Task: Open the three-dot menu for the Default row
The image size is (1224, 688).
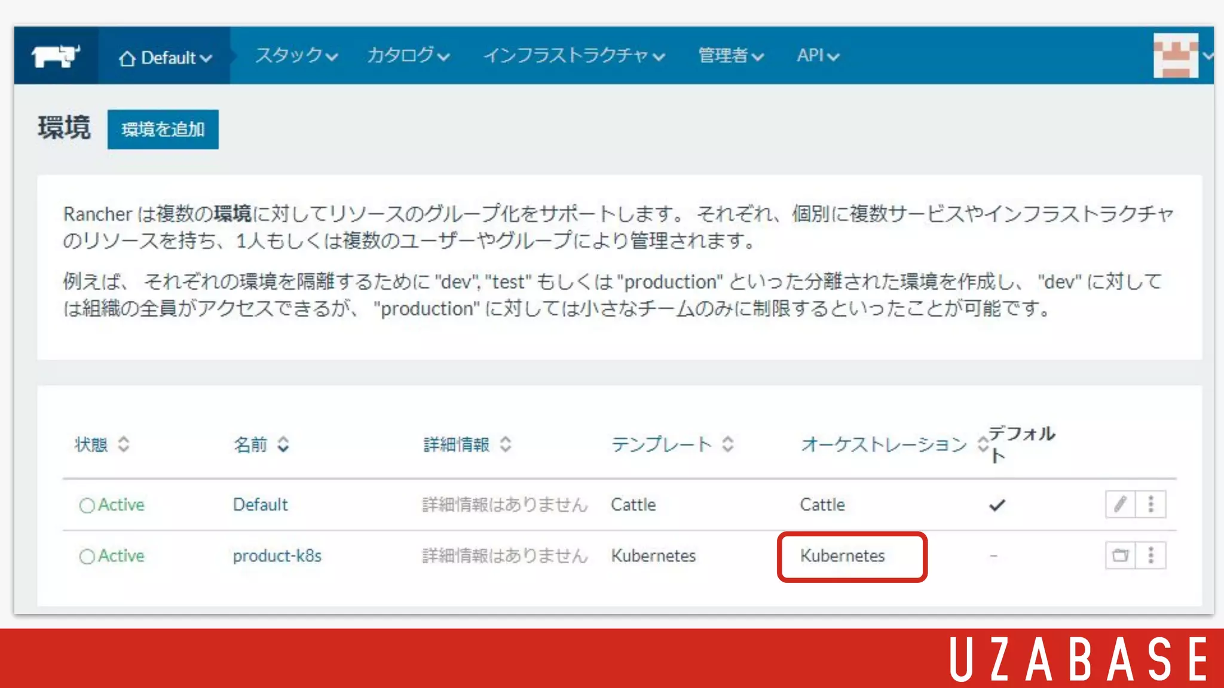Action: tap(1150, 505)
